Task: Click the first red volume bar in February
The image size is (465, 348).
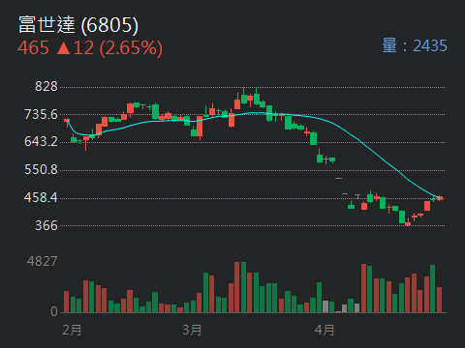Action: coord(67,302)
